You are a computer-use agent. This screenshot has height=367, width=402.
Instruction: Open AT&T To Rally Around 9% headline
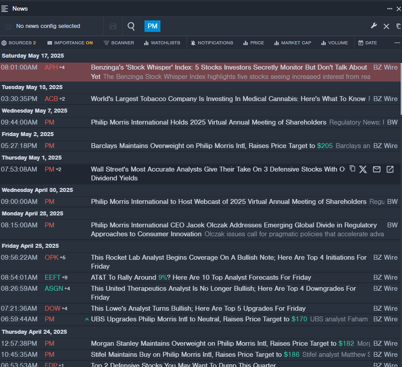coord(201,277)
